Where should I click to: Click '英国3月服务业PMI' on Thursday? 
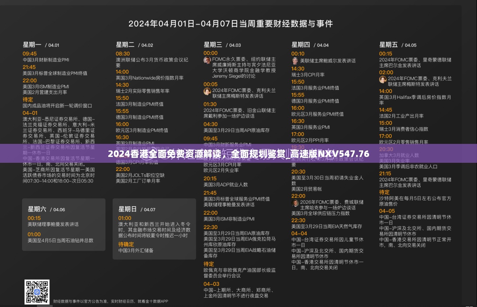(311, 127)
